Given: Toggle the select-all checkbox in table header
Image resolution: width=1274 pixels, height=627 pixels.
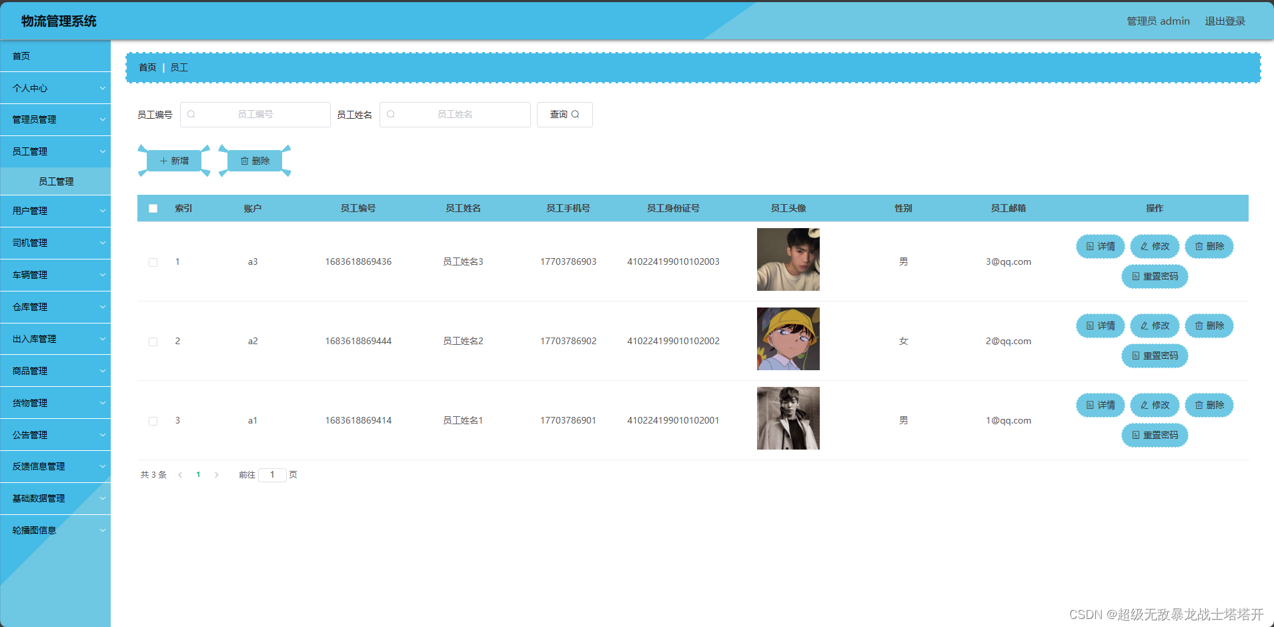Looking at the screenshot, I should 153,208.
